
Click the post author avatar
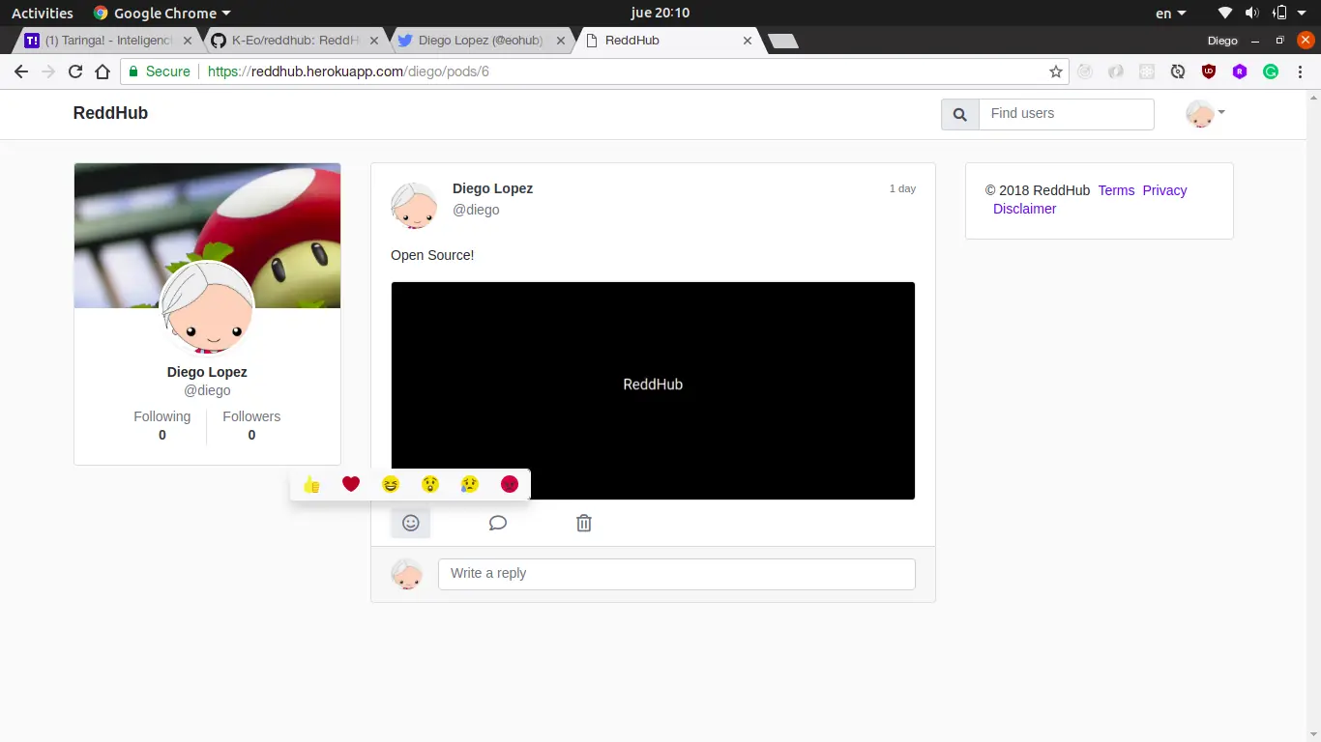[414, 205]
